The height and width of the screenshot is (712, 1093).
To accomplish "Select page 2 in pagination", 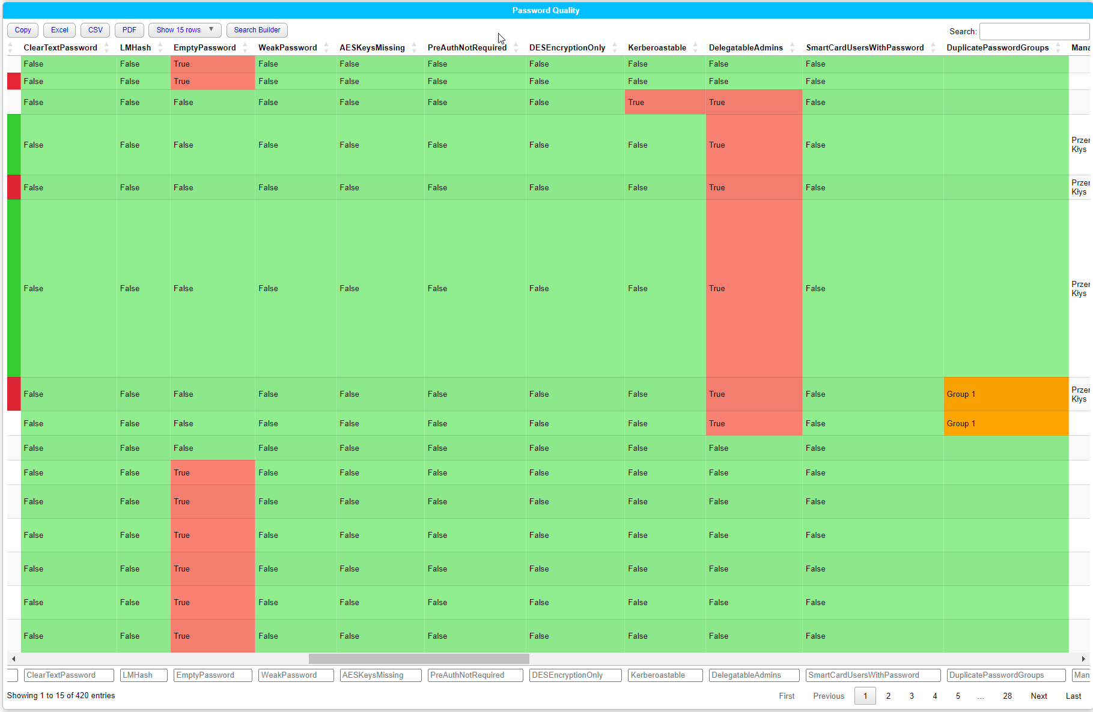I will [888, 696].
